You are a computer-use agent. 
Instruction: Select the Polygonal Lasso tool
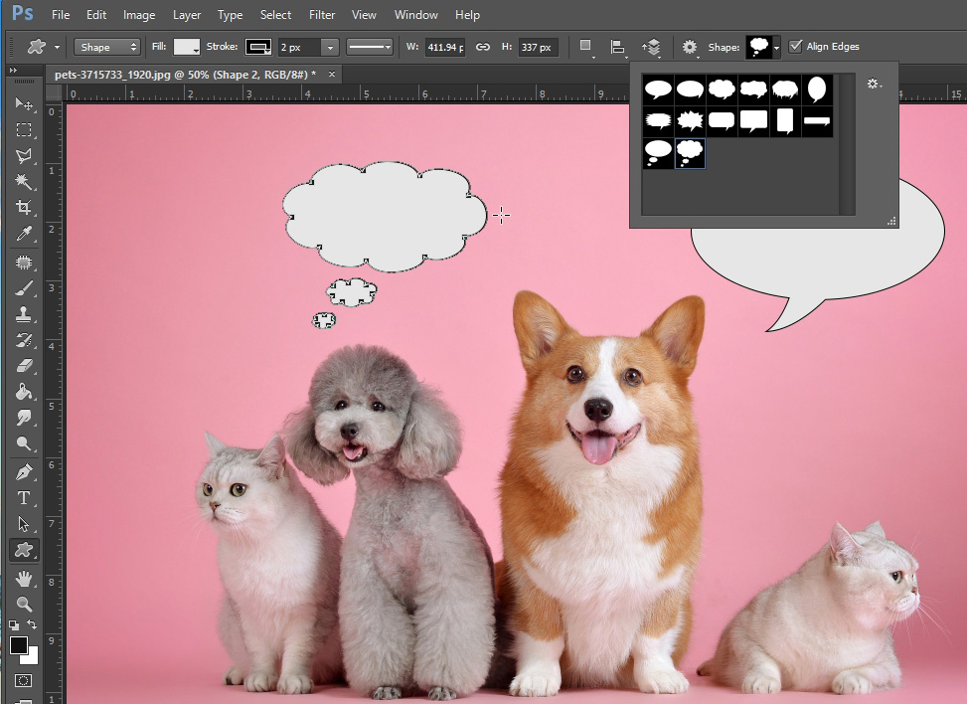24,156
